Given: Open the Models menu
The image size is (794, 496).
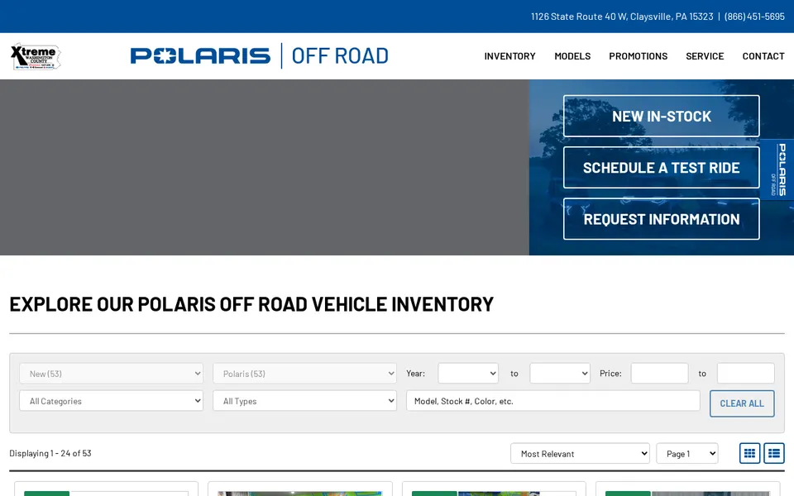Looking at the screenshot, I should click(572, 56).
